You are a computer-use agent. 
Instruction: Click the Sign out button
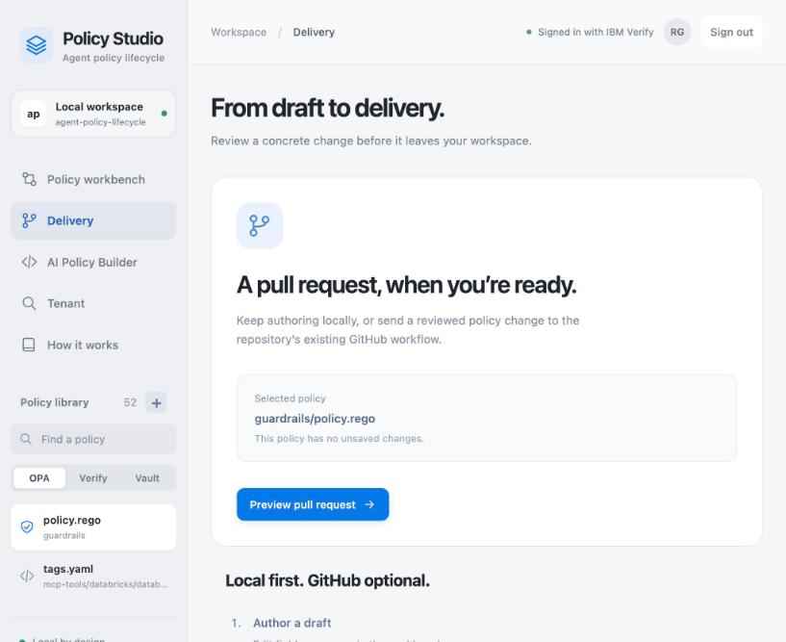click(731, 32)
